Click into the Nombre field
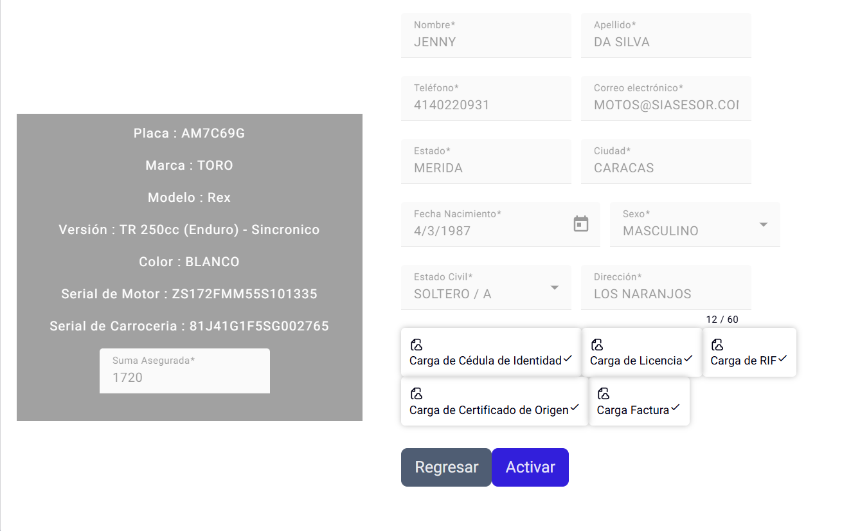The width and height of the screenshot is (860, 531). [x=486, y=42]
